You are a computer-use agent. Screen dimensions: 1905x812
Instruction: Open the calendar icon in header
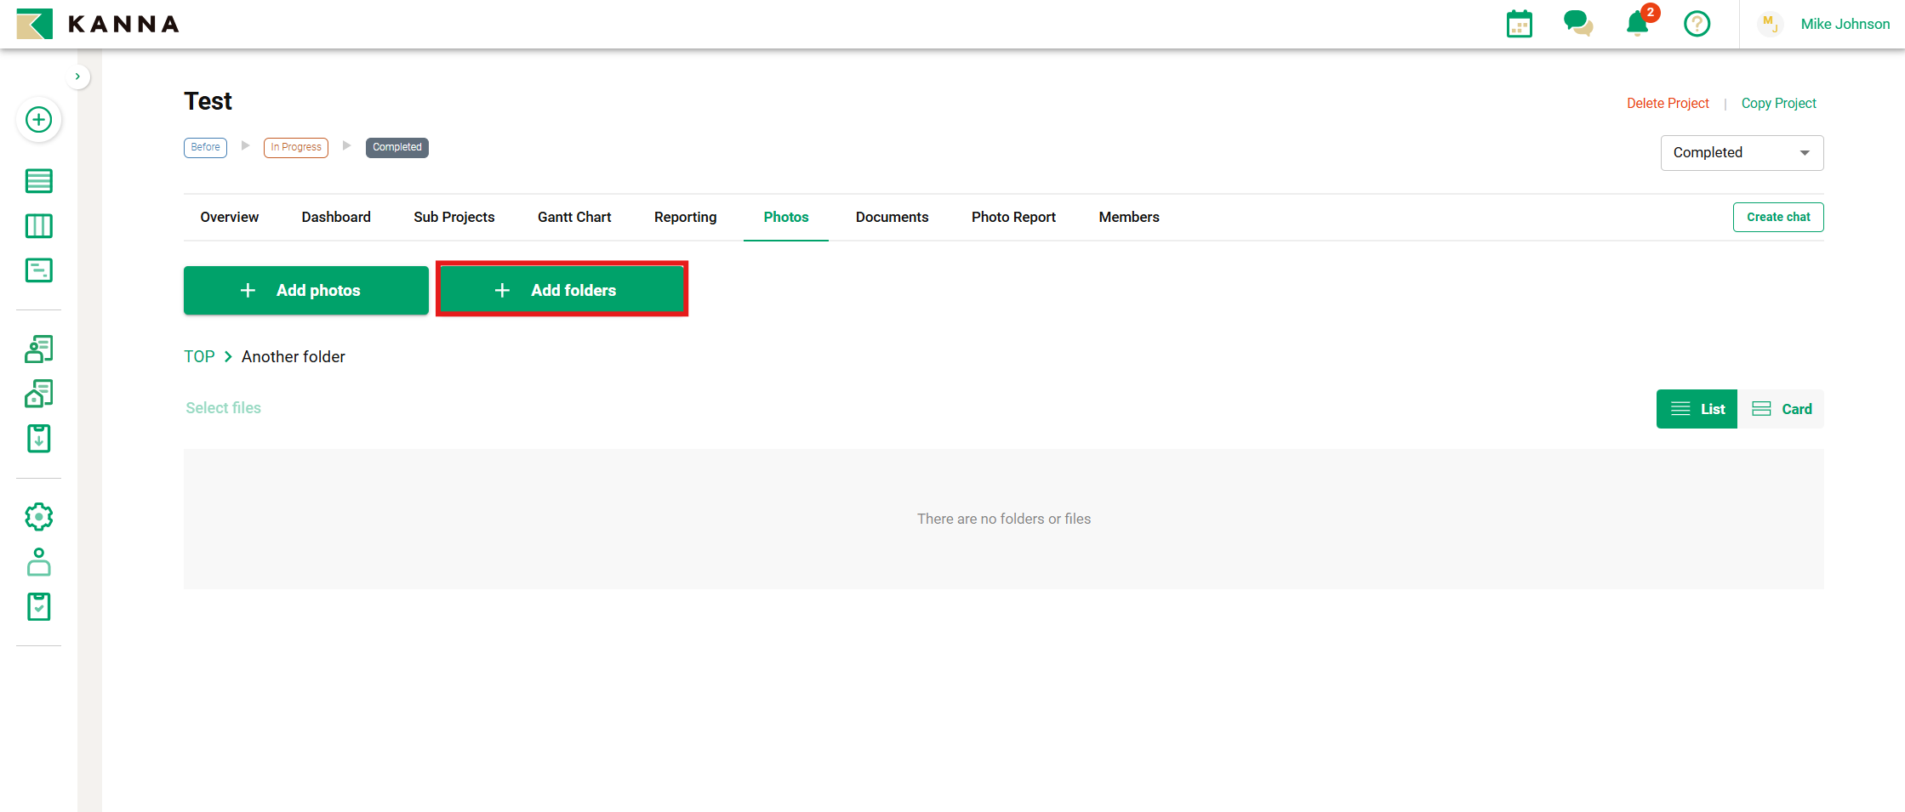coord(1519,24)
